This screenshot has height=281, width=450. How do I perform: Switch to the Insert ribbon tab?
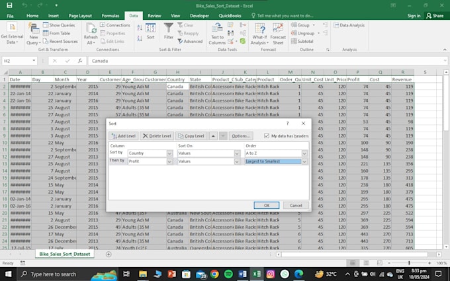tap(54, 16)
